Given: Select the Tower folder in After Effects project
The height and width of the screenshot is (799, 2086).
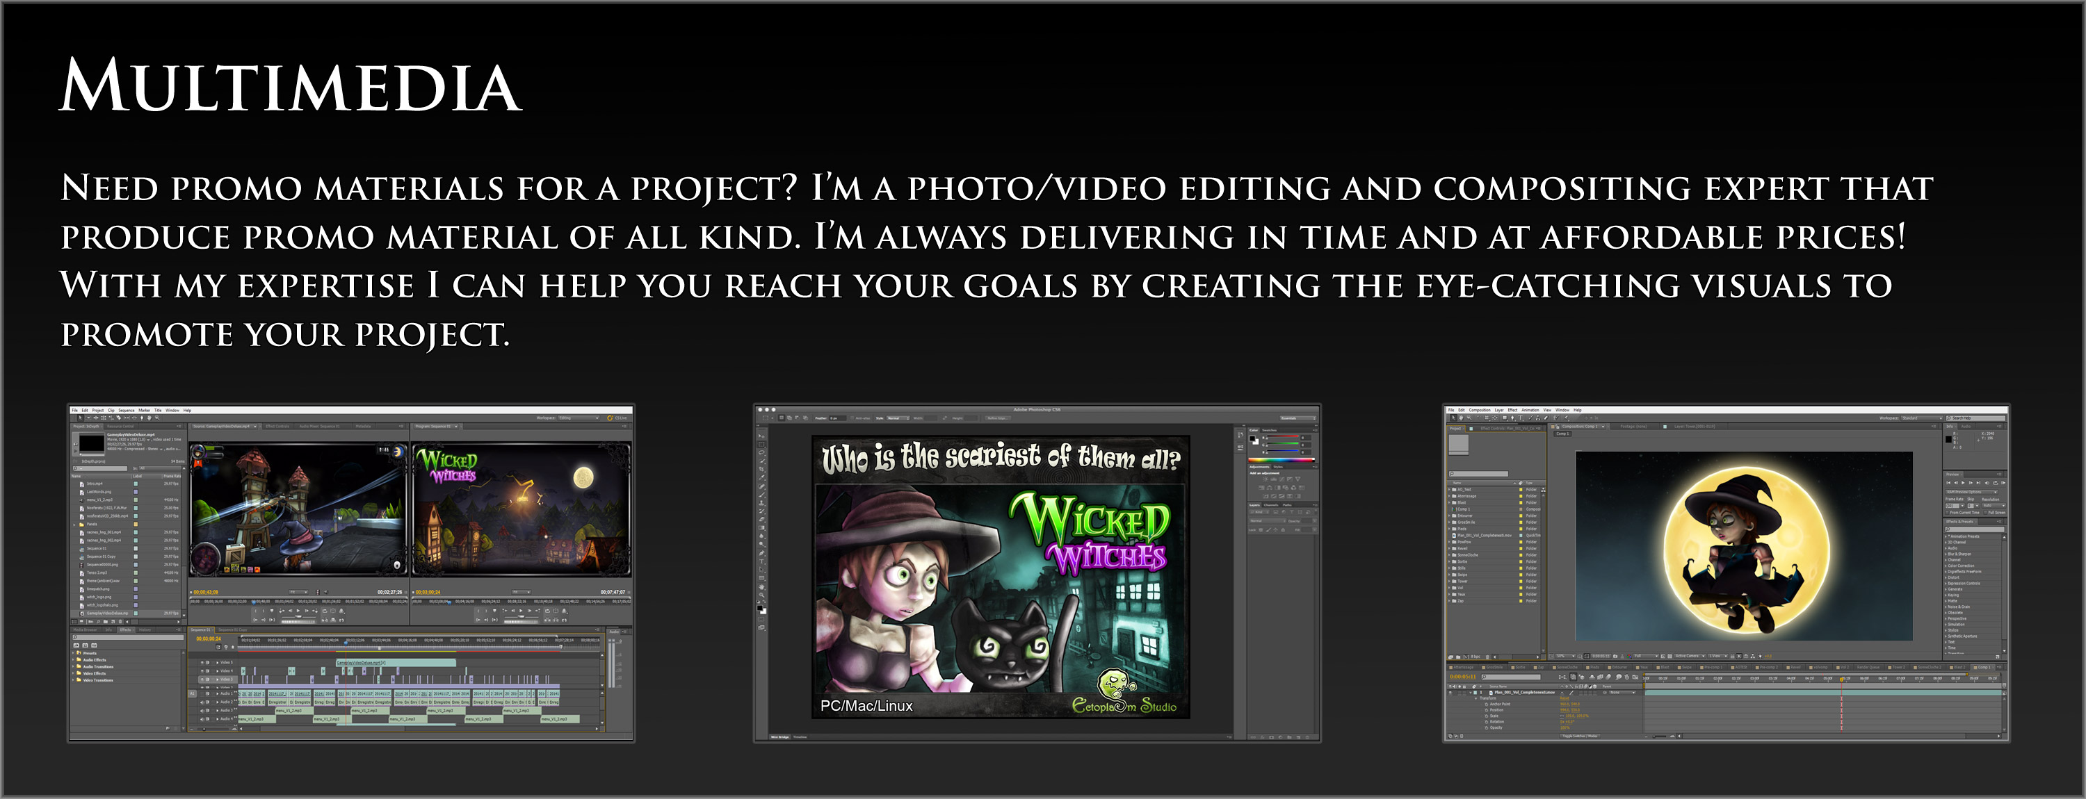Looking at the screenshot, I should [1463, 582].
